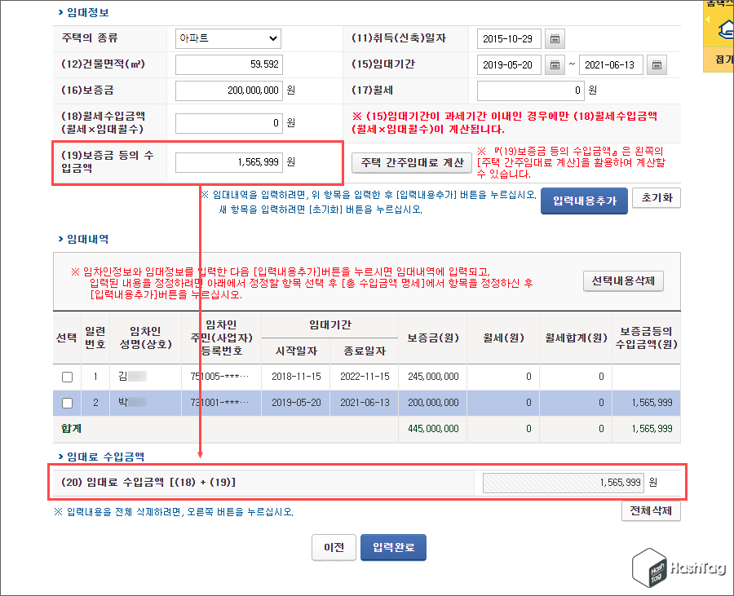Click the 입력완료 button
Viewport: 734px width, 596px height.
pos(393,547)
